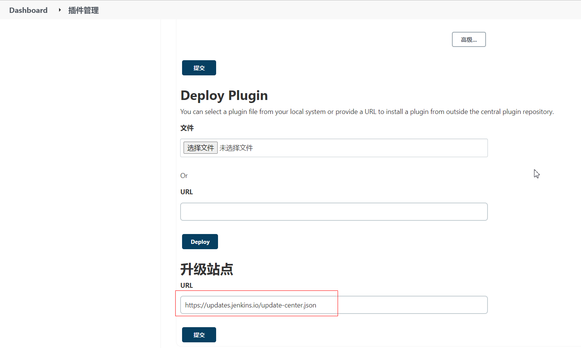Click the 'Or' separator text

coord(184,176)
